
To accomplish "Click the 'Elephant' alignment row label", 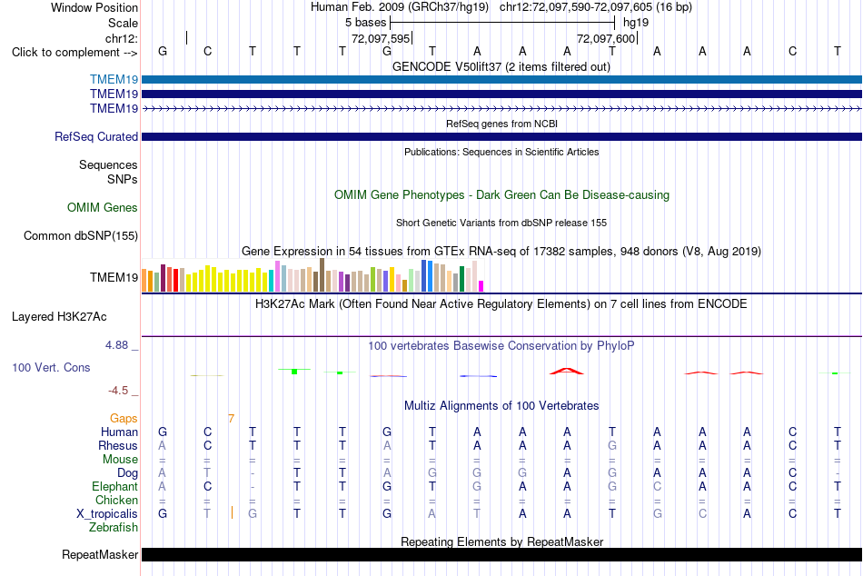I will pos(115,487).
